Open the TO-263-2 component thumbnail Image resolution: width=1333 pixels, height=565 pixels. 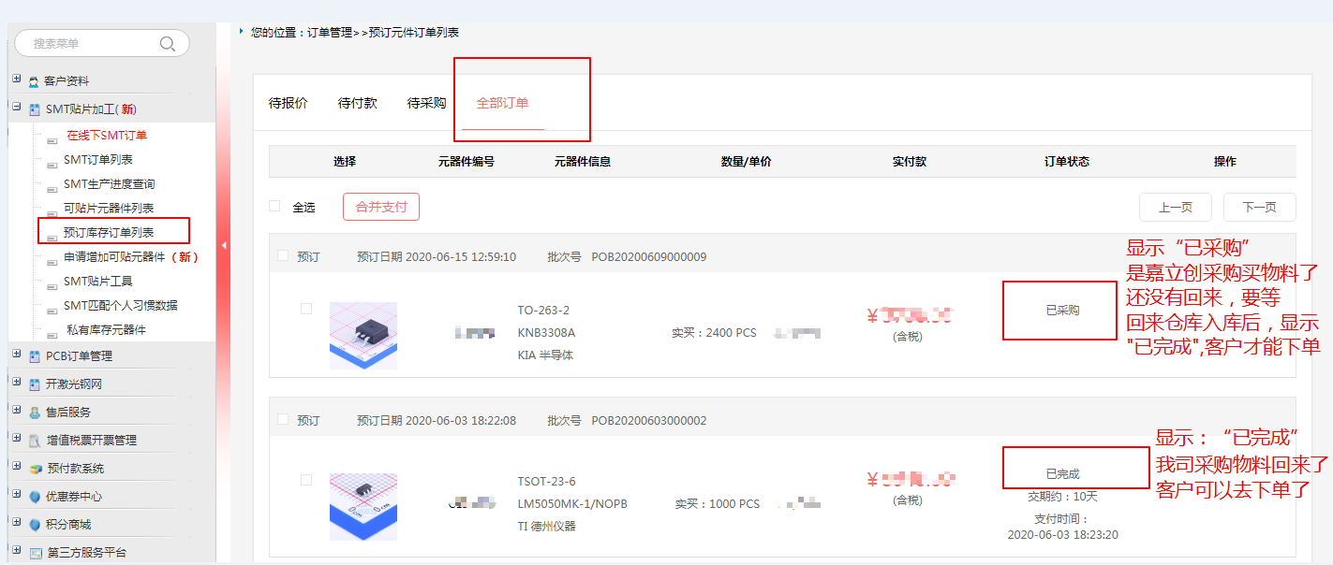[x=363, y=335]
